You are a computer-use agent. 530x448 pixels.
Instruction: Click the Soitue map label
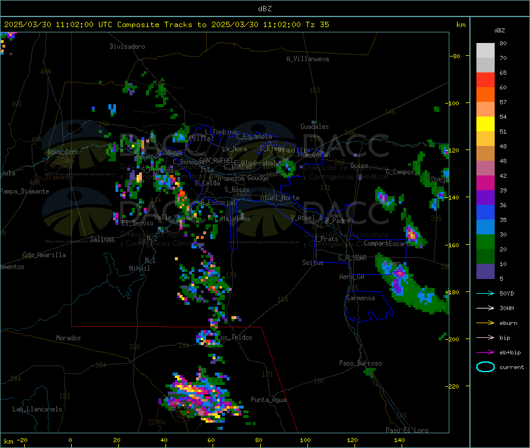coord(313,263)
